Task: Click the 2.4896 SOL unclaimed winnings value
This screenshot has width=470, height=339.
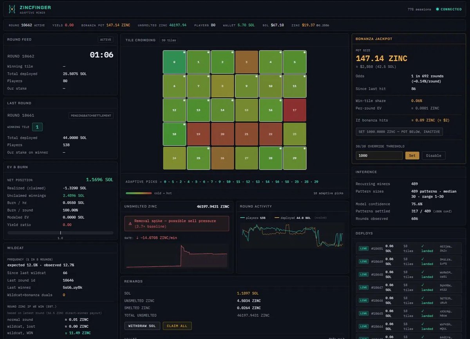Action: 74,195
